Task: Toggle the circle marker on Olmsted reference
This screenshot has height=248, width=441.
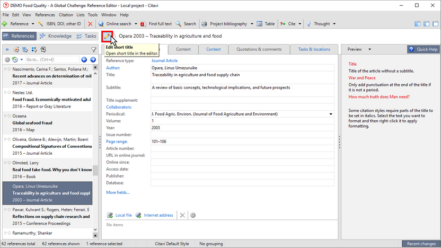Action: pos(10,163)
